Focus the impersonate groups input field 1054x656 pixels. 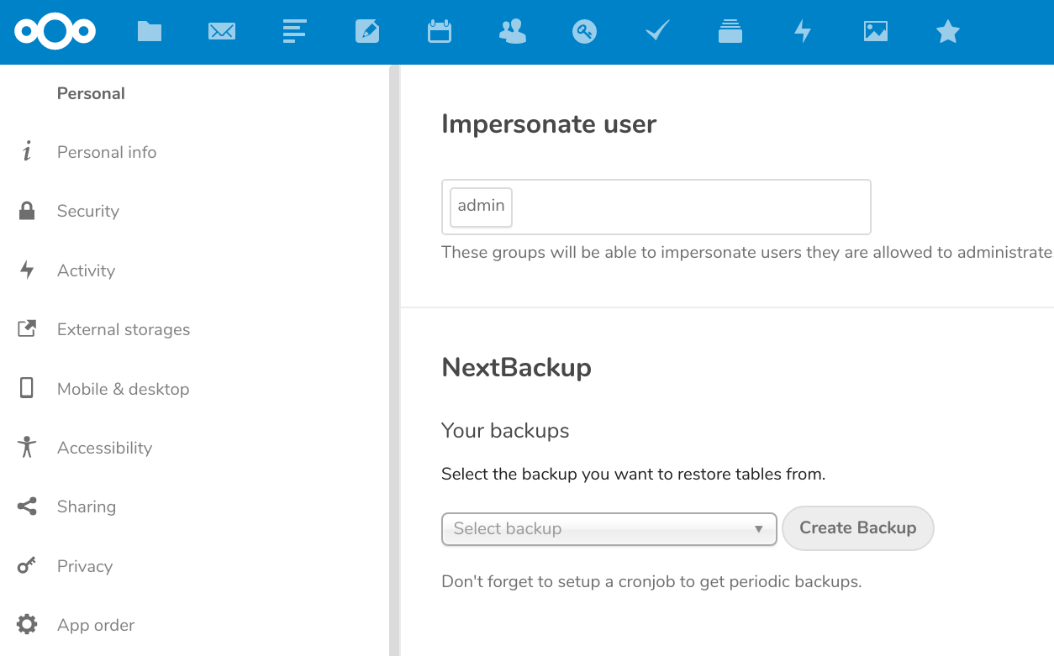656,207
